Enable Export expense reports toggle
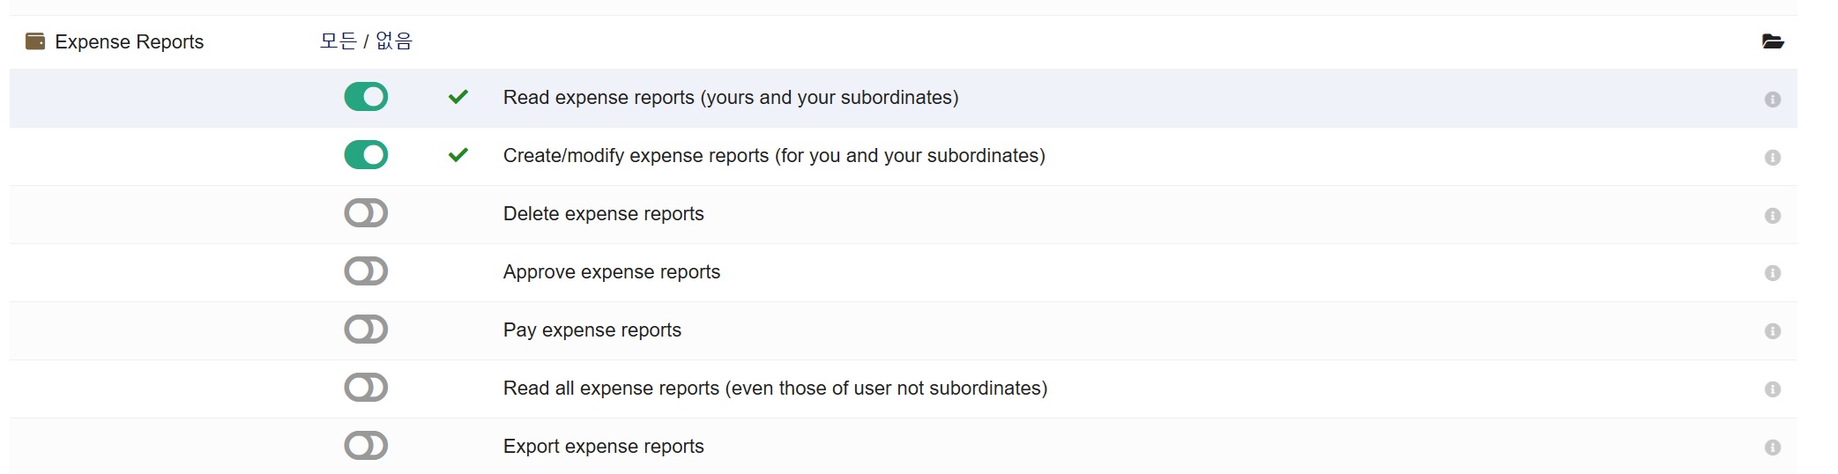Viewport: 1838px width, 474px height. click(x=366, y=446)
